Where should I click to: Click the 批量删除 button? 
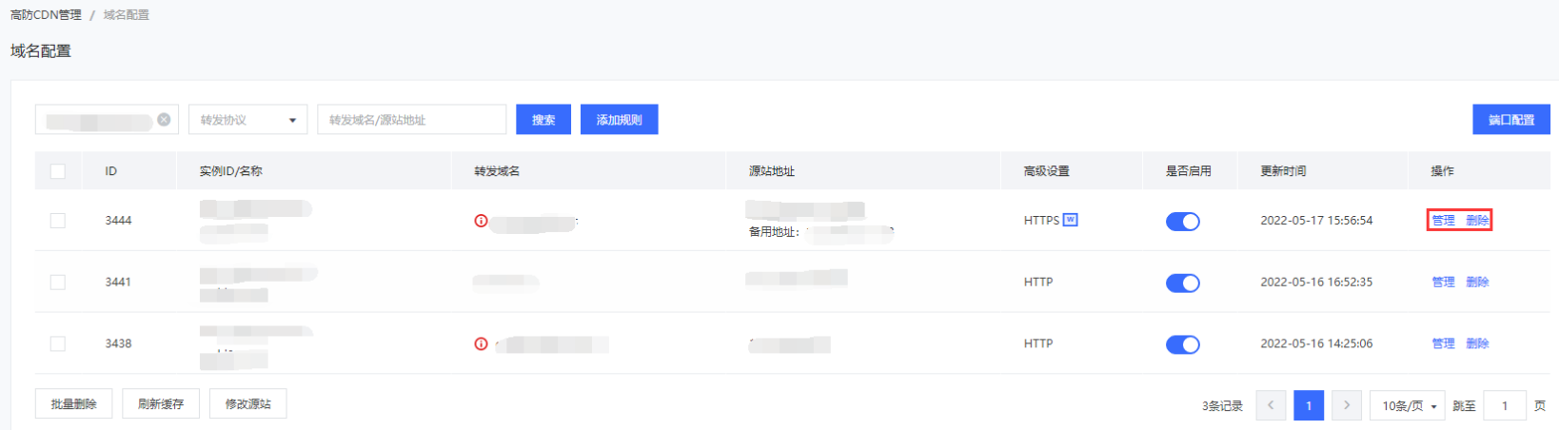pos(73,404)
